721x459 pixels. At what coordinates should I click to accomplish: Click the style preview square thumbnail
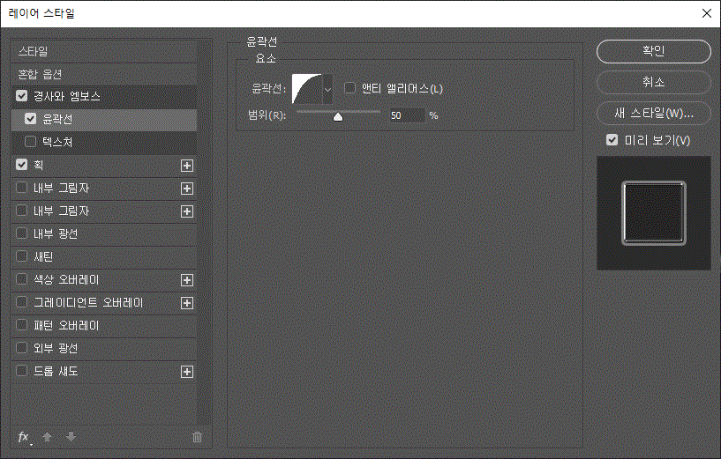point(653,213)
